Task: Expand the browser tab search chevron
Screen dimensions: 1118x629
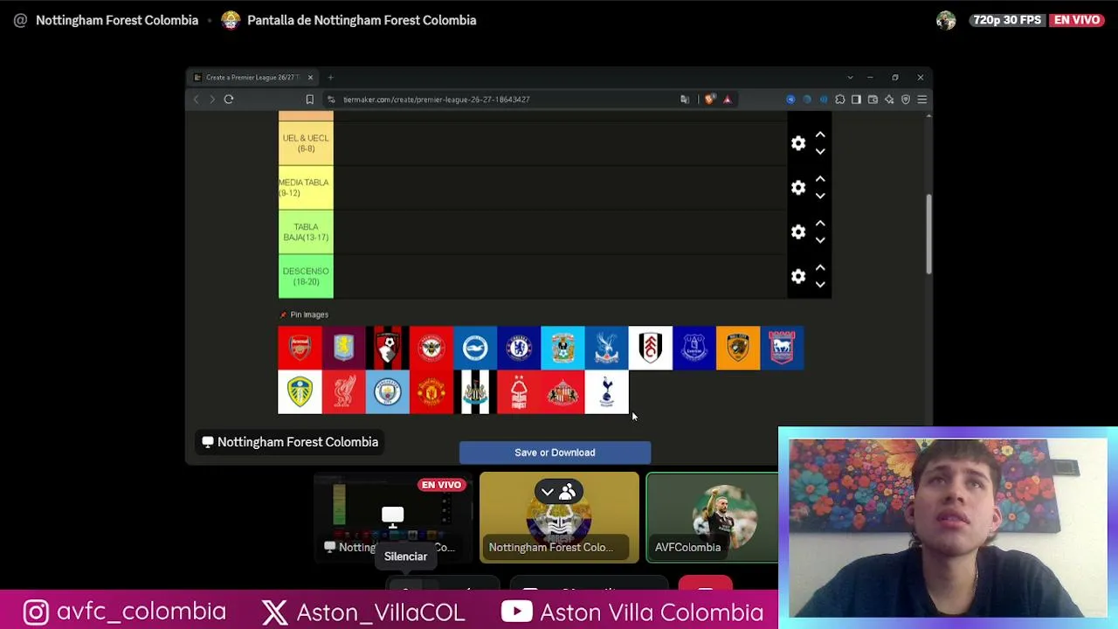Action: [850, 78]
